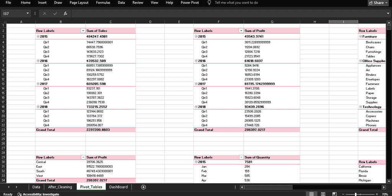This screenshot has height=196, width=392.
Task: Click the Tell me lightbulb icon
Action: pos(209,3)
